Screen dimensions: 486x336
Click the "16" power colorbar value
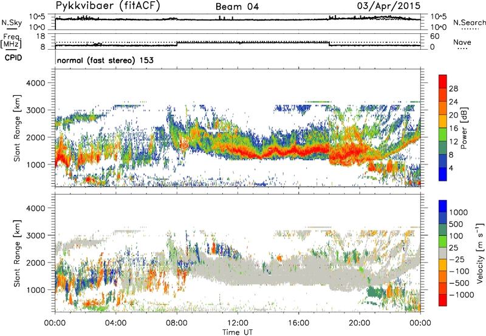(x=453, y=129)
